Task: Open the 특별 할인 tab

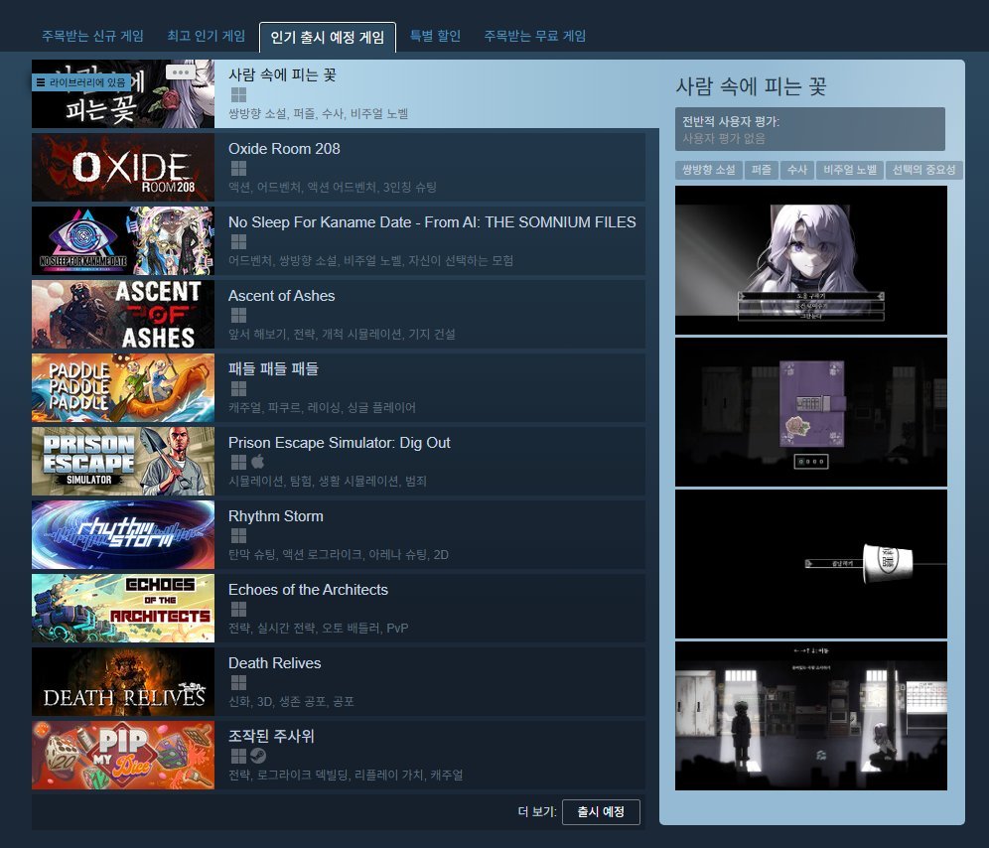Action: point(435,36)
